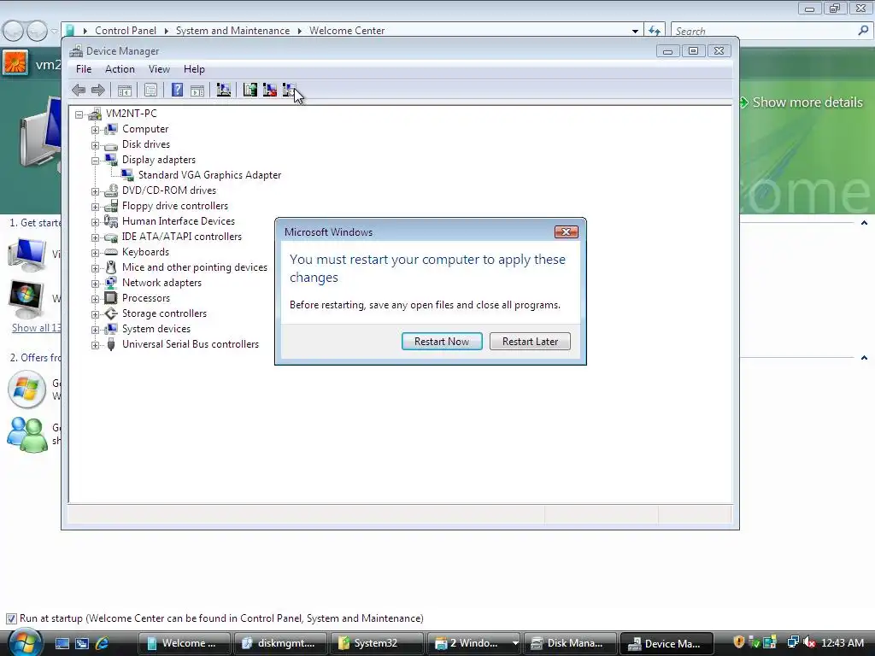Click the blue Help question mark icon
Screen dimensions: 875x656
click(177, 90)
